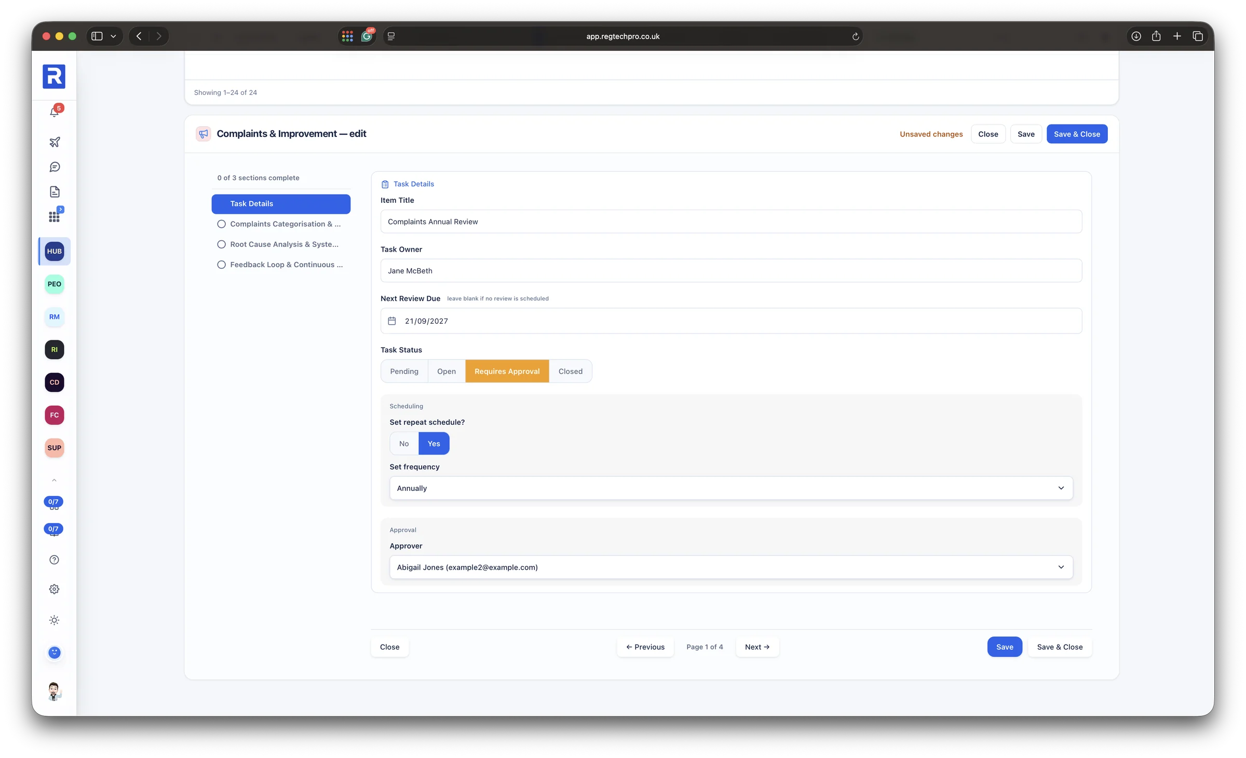Click the blue Save button at bottom
Image resolution: width=1246 pixels, height=758 pixels.
click(x=1005, y=647)
